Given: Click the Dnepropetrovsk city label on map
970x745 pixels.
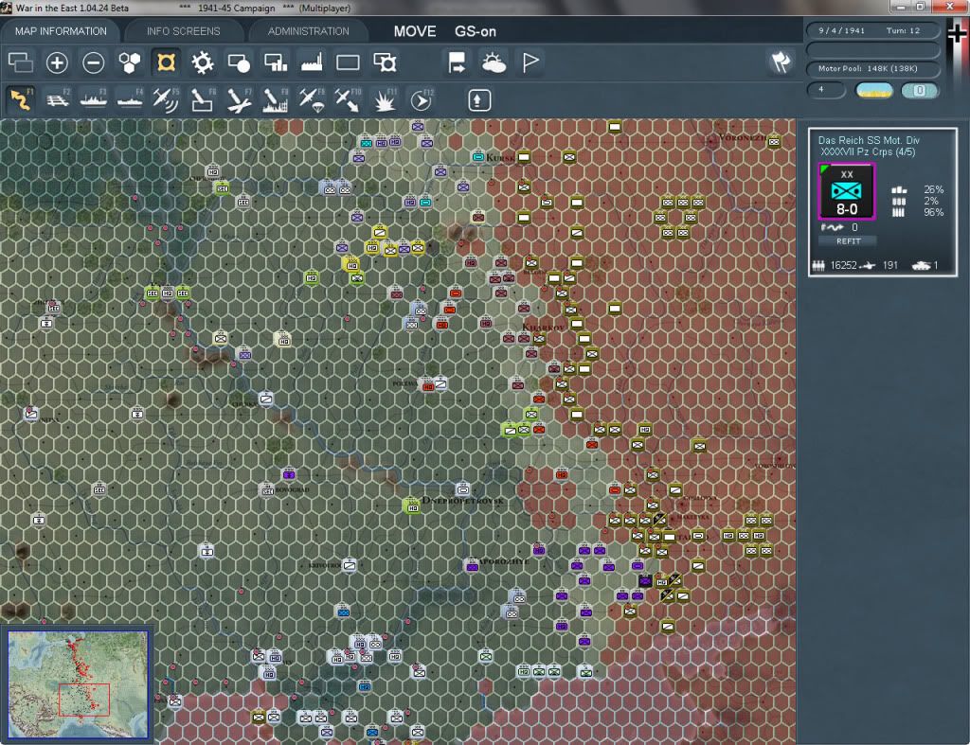Looking at the screenshot, I should point(462,500).
